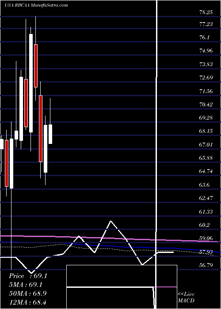This screenshot has height=309, width=221.
Task: Click the '5MA : 69.1' readout
Action: [x=26, y=285]
